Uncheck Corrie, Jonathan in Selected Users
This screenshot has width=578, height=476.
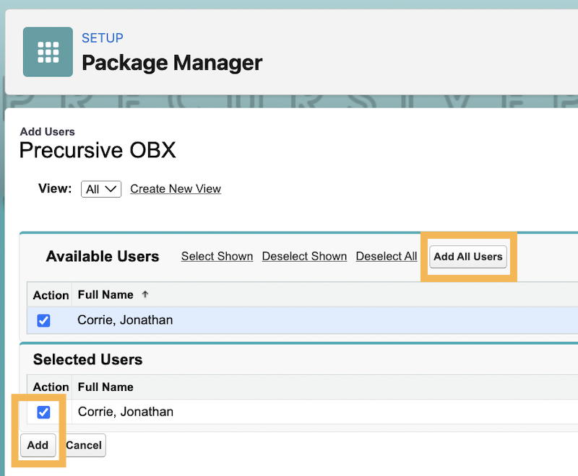click(x=43, y=412)
